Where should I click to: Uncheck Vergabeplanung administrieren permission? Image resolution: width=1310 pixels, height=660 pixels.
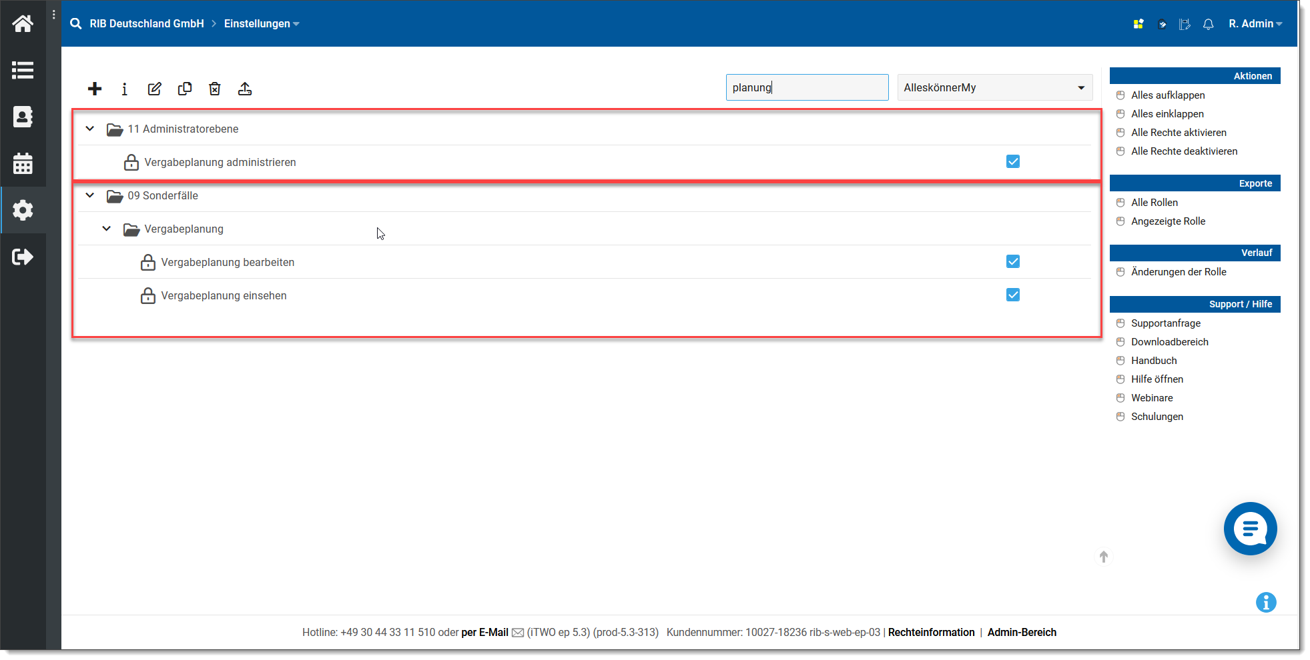1013,161
